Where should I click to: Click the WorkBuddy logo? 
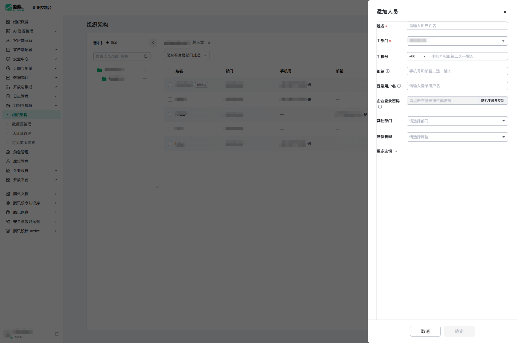[15, 8]
